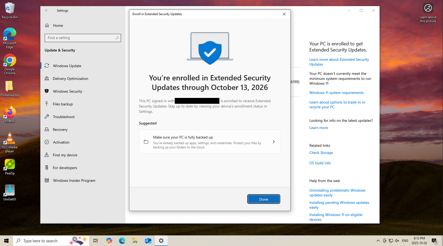
Task: Open PeaZip desktop shortcut
Action: 10,167
